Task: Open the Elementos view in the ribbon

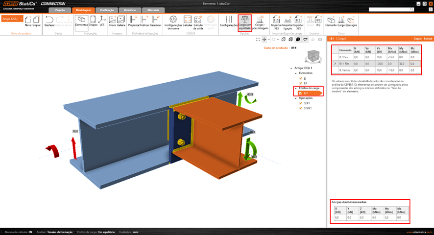Action: pyautogui.click(x=81, y=22)
